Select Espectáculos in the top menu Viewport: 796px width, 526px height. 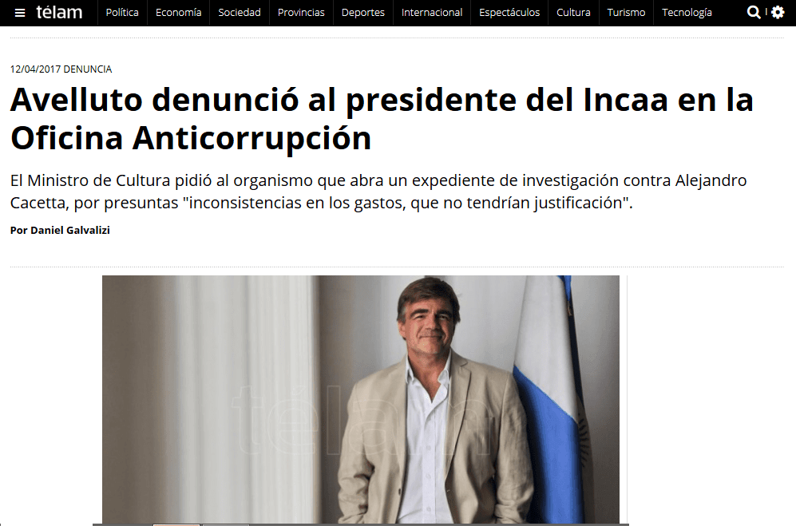[x=509, y=12]
